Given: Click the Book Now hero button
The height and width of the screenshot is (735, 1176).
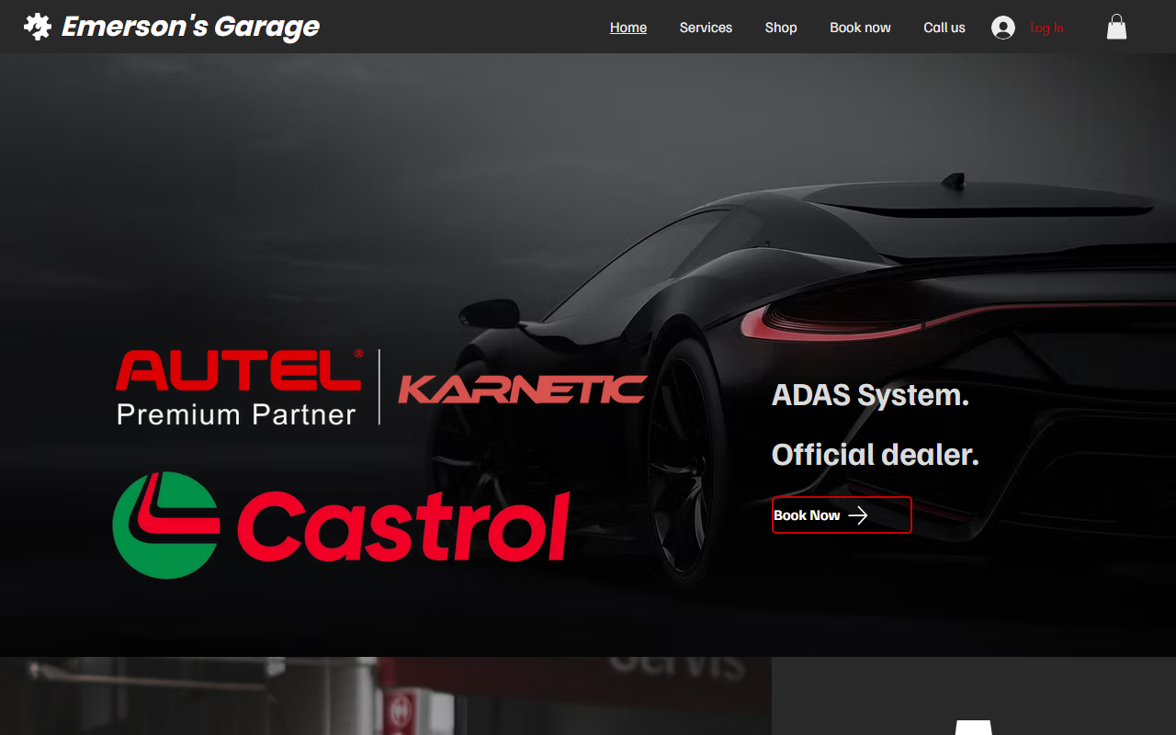Looking at the screenshot, I should pyautogui.click(x=842, y=514).
